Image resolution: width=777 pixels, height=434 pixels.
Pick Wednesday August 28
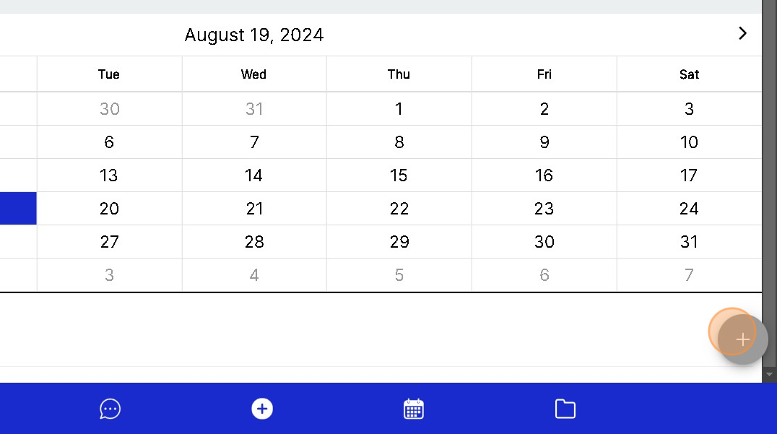254,242
